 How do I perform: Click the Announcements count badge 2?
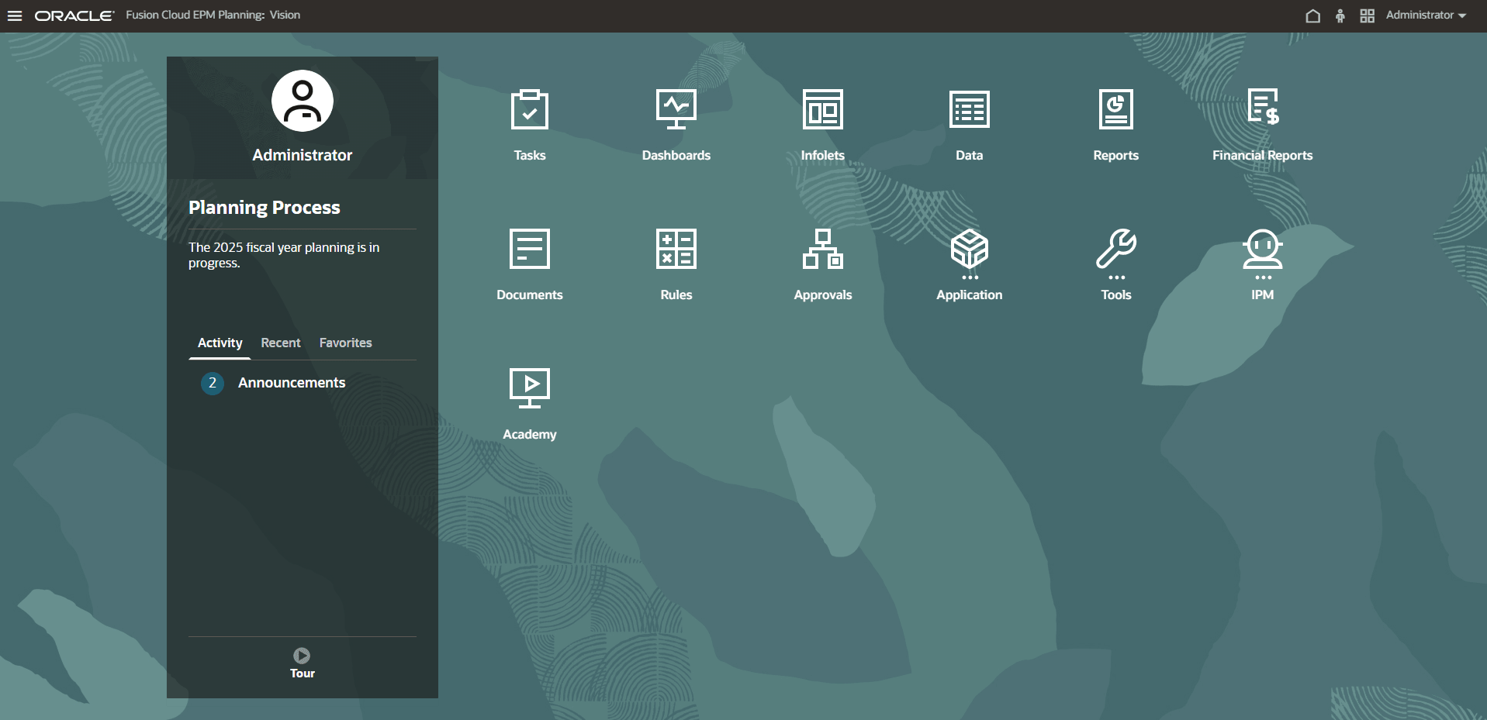pyautogui.click(x=213, y=383)
